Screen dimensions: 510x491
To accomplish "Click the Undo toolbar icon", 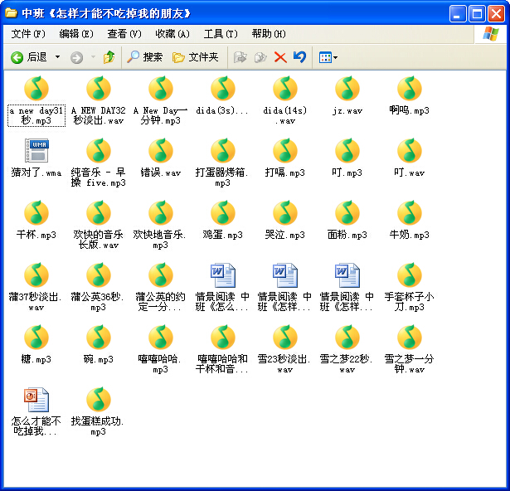I will pyautogui.click(x=299, y=57).
